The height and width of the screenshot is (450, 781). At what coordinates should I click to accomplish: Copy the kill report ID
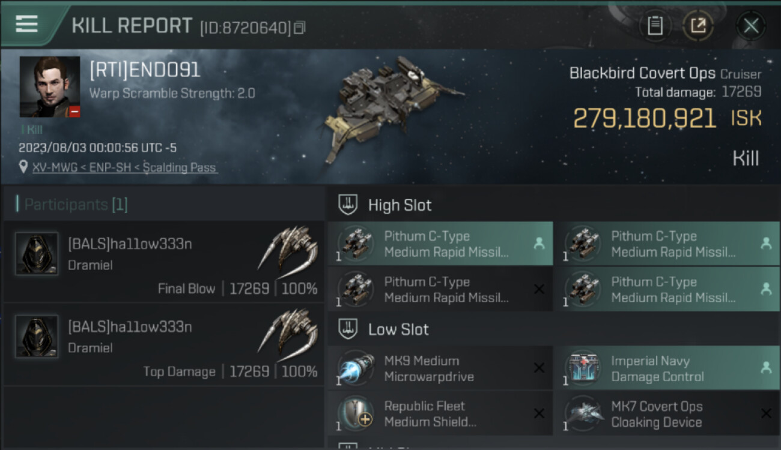pos(300,28)
